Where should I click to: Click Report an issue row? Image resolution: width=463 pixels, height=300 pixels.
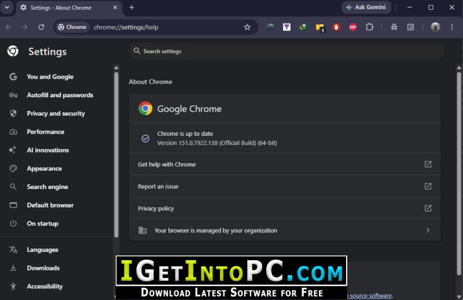[x=285, y=186]
